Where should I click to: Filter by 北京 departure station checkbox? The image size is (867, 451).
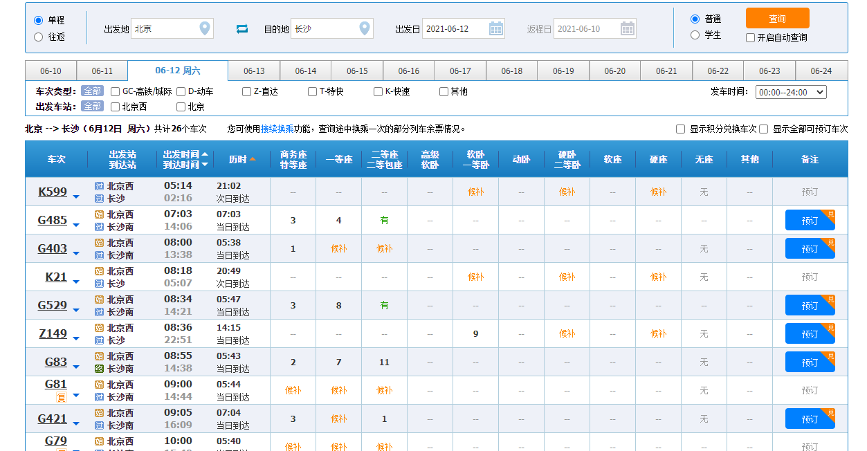[181, 107]
